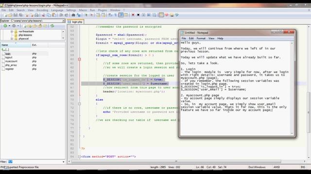Refresh the Explorer panel folder view
This screenshot has width=311, height=174.
52,26
